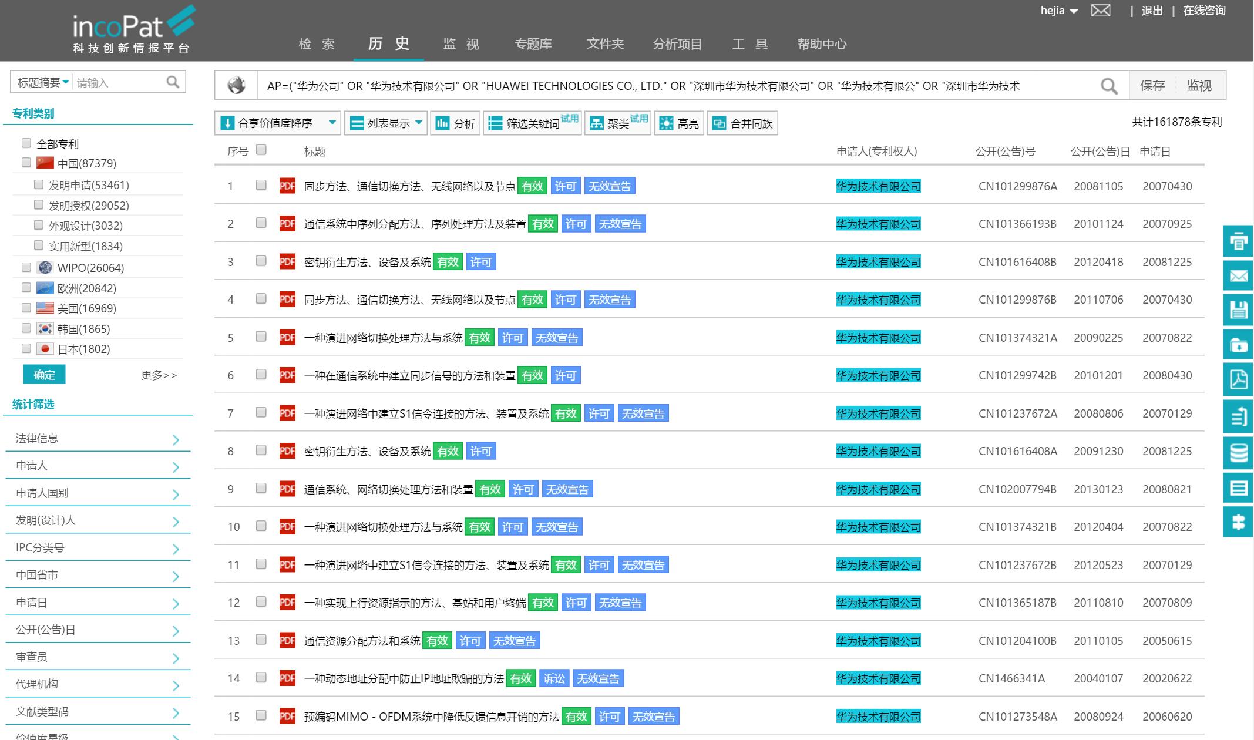1254x740 pixels.
Task: Click the globe icon left of query
Action: 237,86
